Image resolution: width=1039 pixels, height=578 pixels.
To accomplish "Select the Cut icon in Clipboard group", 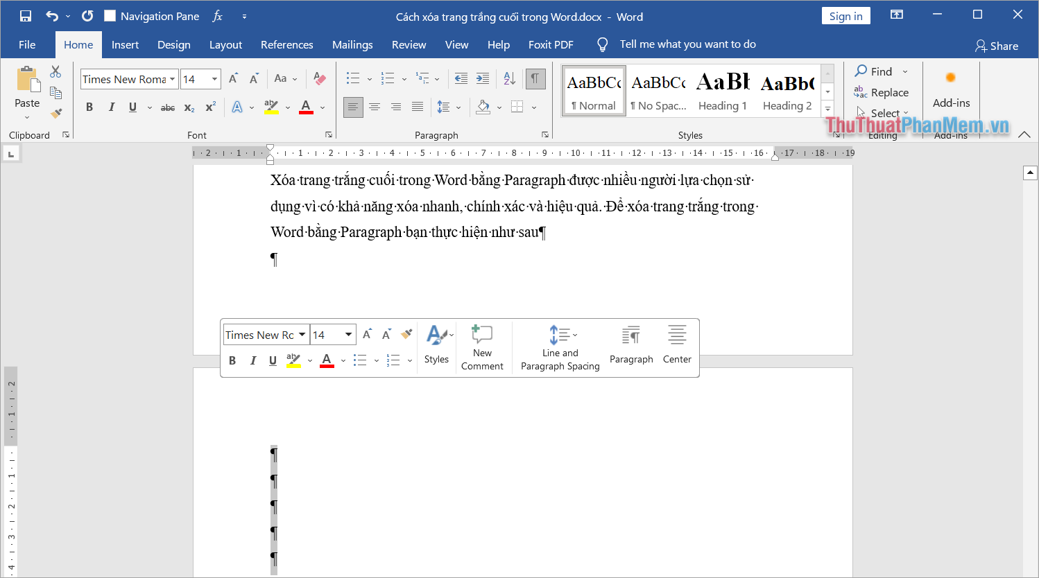I will [56, 71].
